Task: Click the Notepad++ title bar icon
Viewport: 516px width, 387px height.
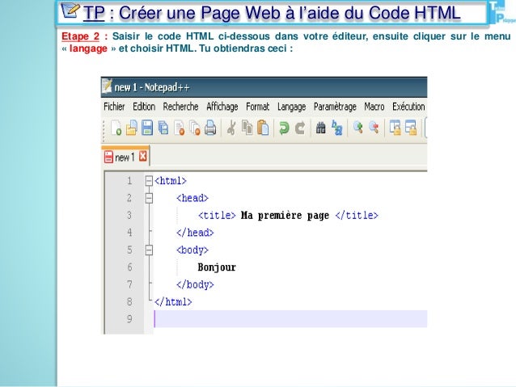Action: tap(107, 86)
